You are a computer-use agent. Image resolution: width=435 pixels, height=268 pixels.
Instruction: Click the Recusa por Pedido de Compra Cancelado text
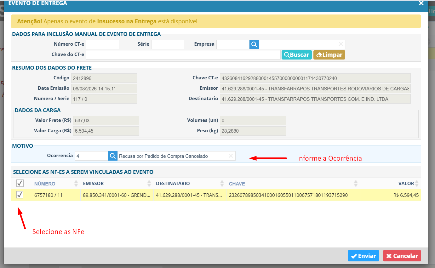[x=163, y=156]
